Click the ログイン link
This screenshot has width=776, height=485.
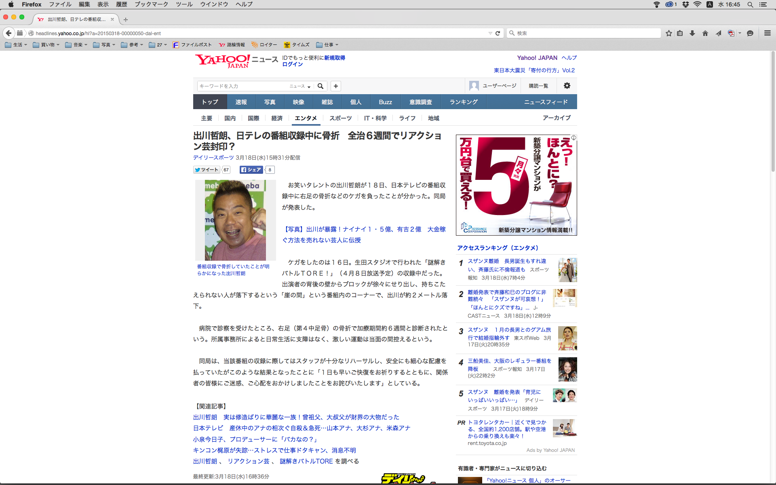(292, 64)
